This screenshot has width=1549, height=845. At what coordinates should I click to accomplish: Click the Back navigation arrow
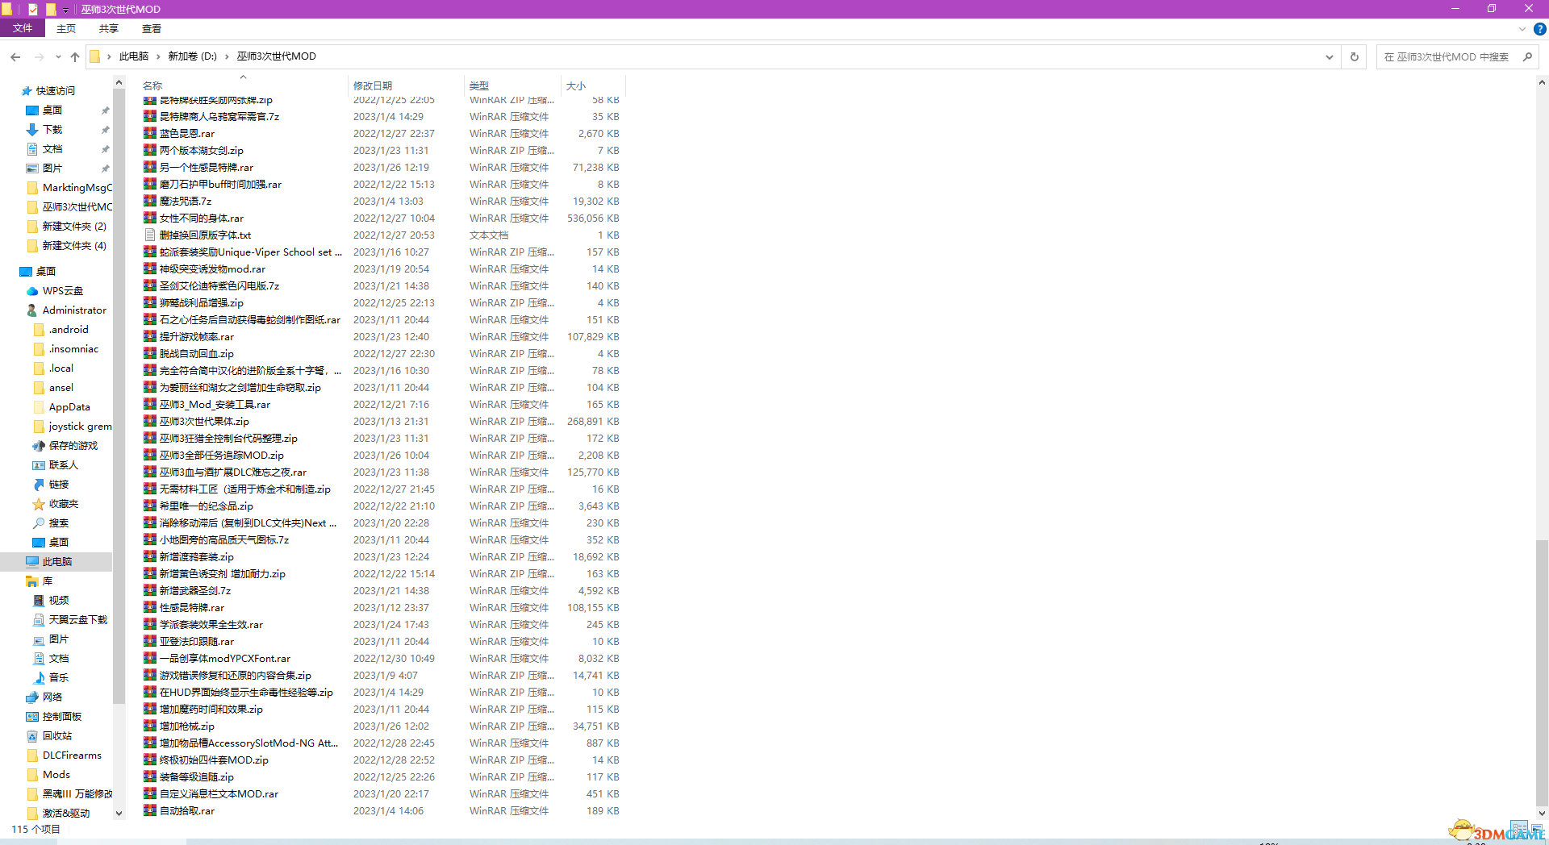tap(15, 57)
